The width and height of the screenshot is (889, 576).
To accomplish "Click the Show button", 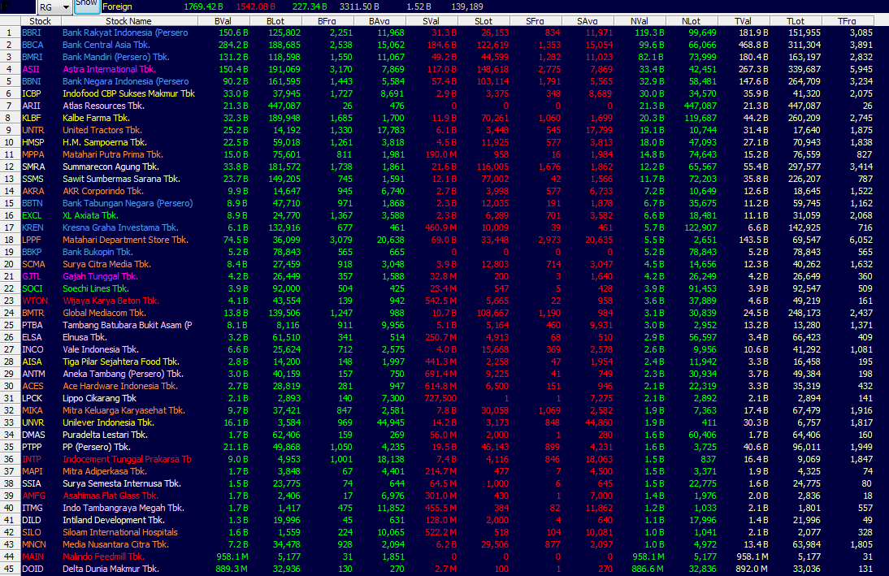I will tap(86, 4).
